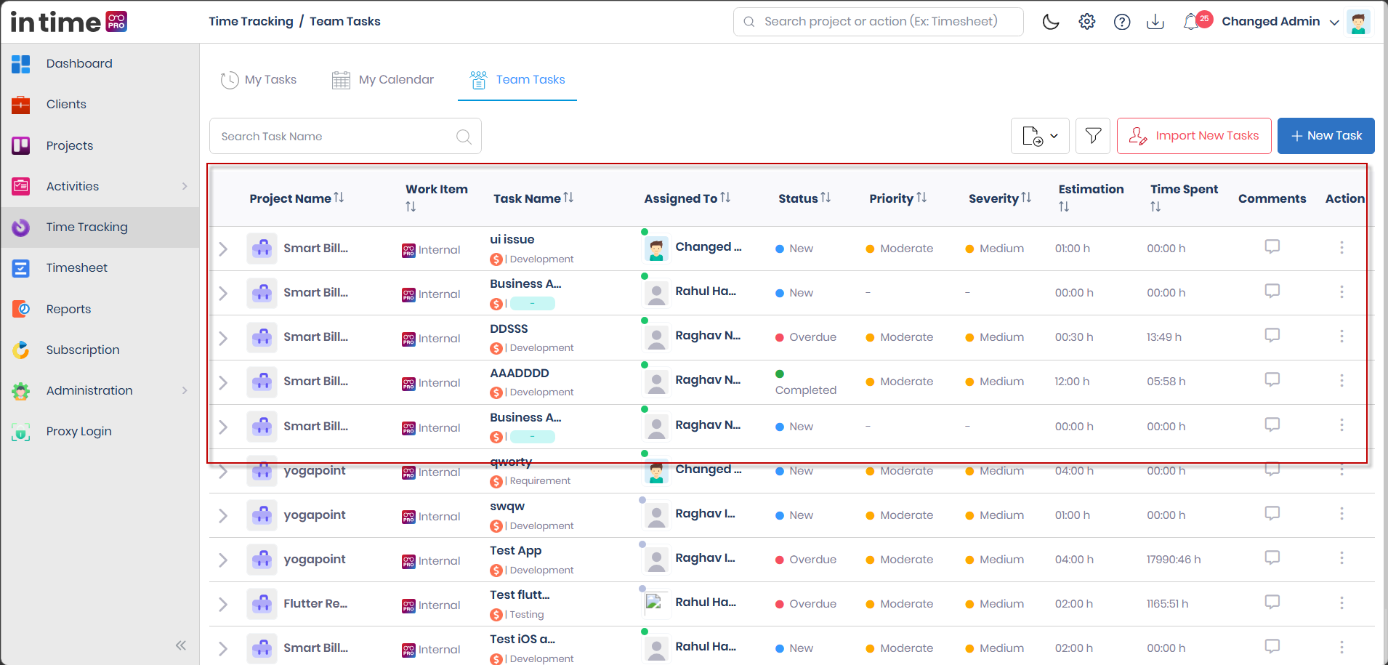Open action menu for swqw task
The image size is (1388, 665).
(x=1341, y=514)
